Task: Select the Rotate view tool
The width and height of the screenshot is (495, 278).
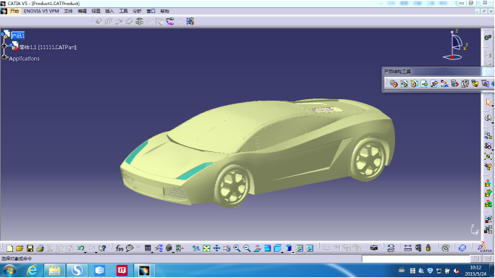Action: (227, 248)
